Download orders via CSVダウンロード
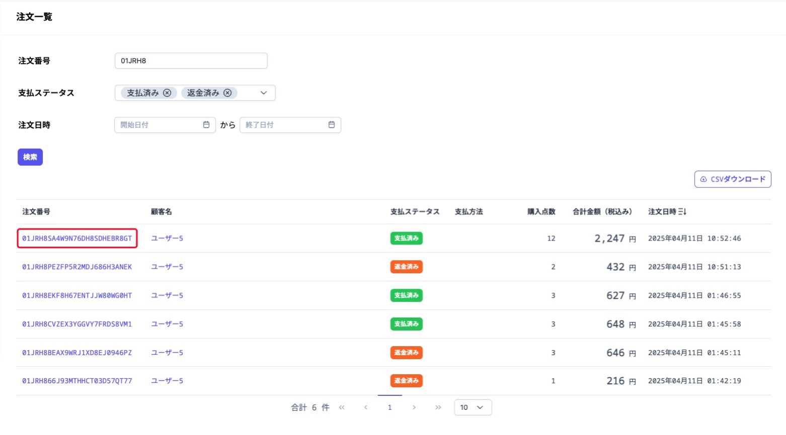Screen dimensions: 786x435 tap(733, 179)
